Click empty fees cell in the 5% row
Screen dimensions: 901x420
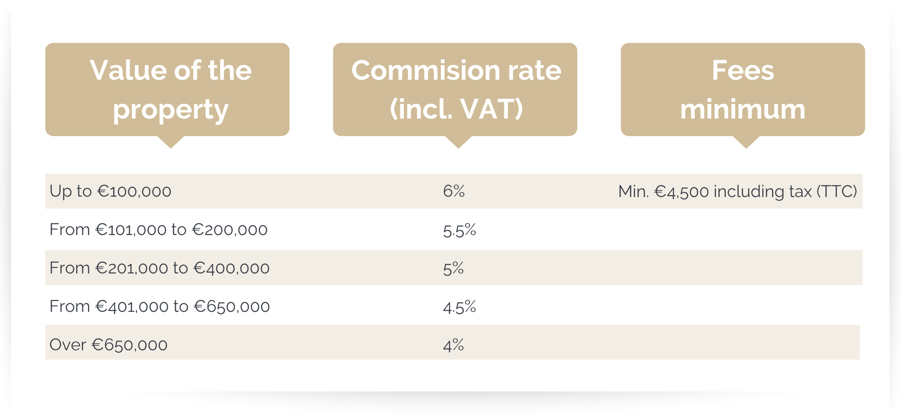[x=737, y=268]
